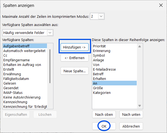Move column down with Nach unten
This screenshot has width=167, height=133.
[131, 114]
